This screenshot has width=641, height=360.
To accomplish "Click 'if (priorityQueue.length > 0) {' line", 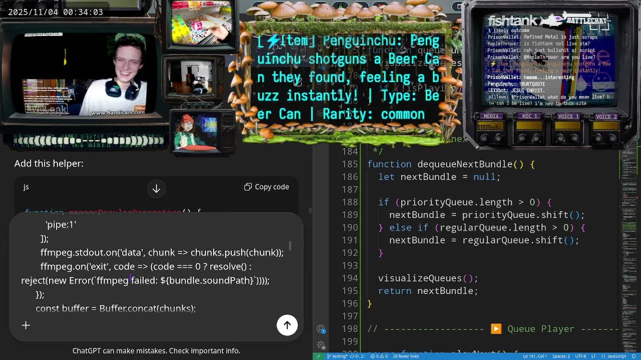I will [x=465, y=202].
